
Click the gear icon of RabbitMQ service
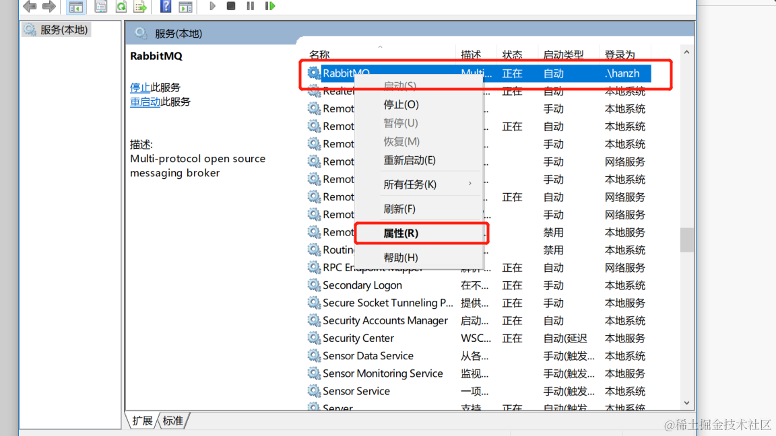point(313,73)
